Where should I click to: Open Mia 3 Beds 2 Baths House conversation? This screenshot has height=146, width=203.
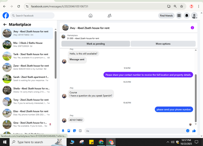(27, 45)
